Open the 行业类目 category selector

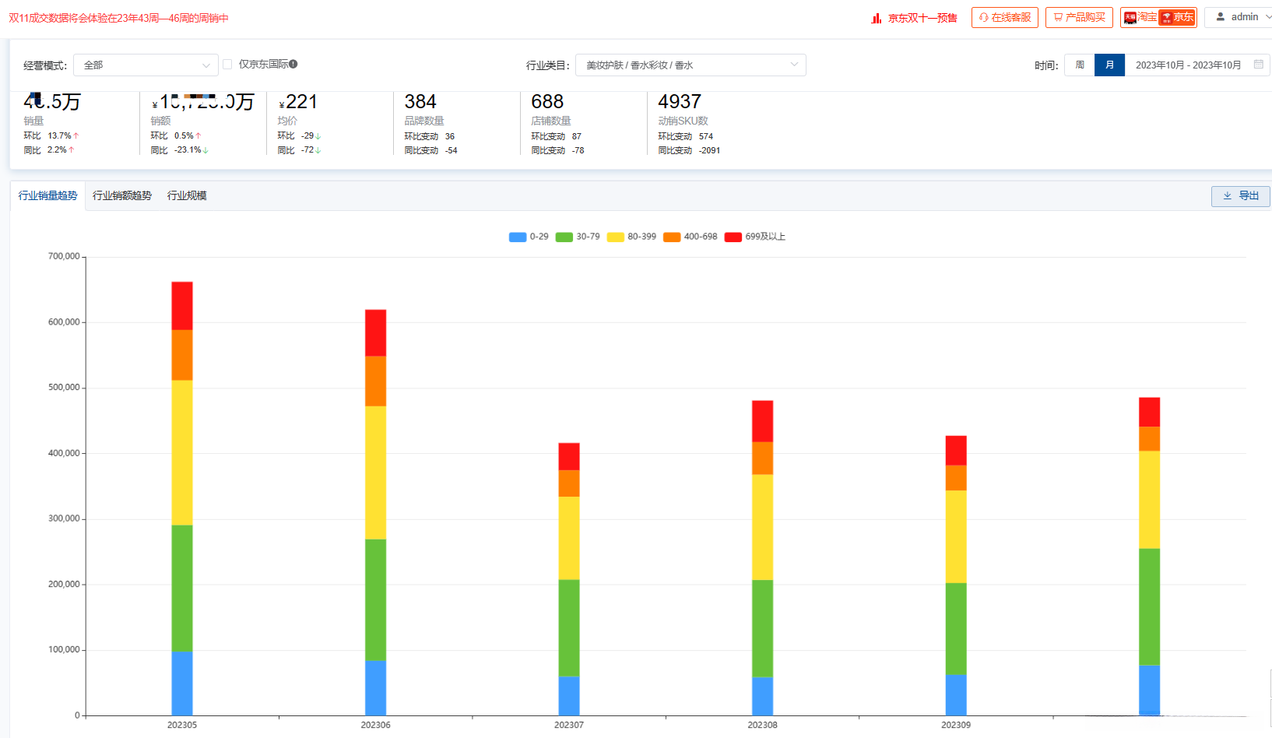coord(691,65)
